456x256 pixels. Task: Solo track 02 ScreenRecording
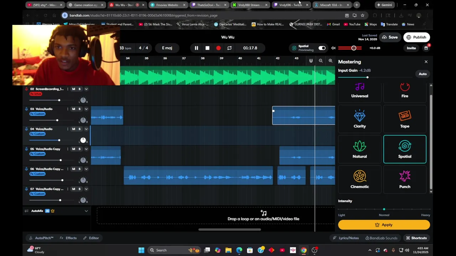pos(79,89)
